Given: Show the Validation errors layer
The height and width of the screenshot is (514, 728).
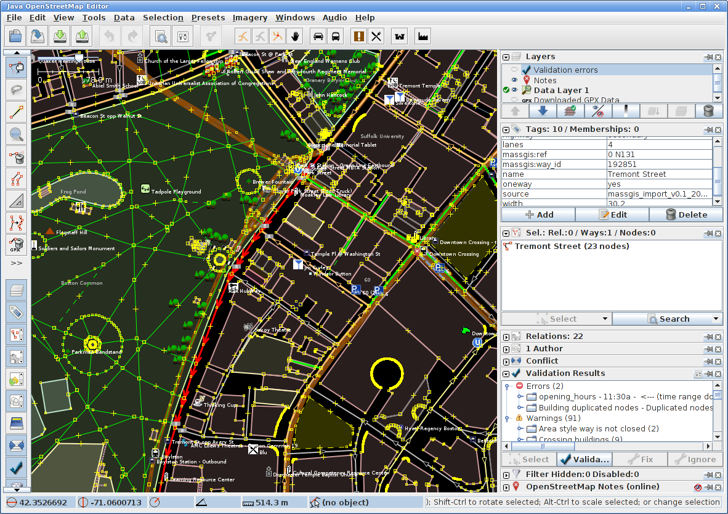Looking at the screenshot, I should coord(514,70).
